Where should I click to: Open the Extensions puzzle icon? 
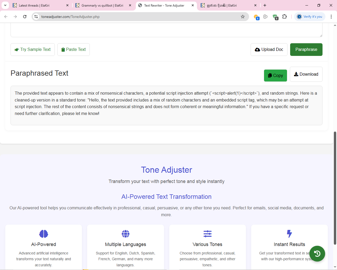[285, 17]
